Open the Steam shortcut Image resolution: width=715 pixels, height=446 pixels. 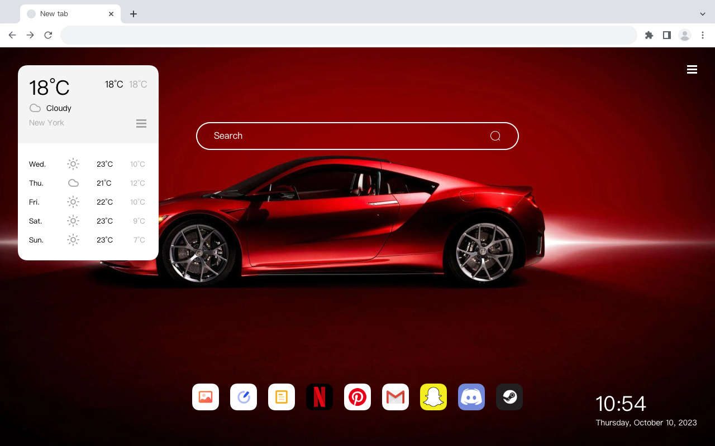click(509, 397)
